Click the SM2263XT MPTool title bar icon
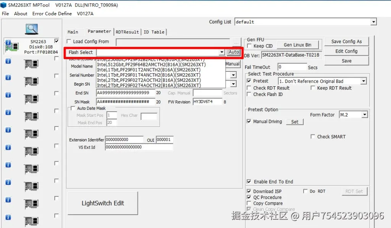Viewport: 391px width, 228px height. (x=3, y=5)
